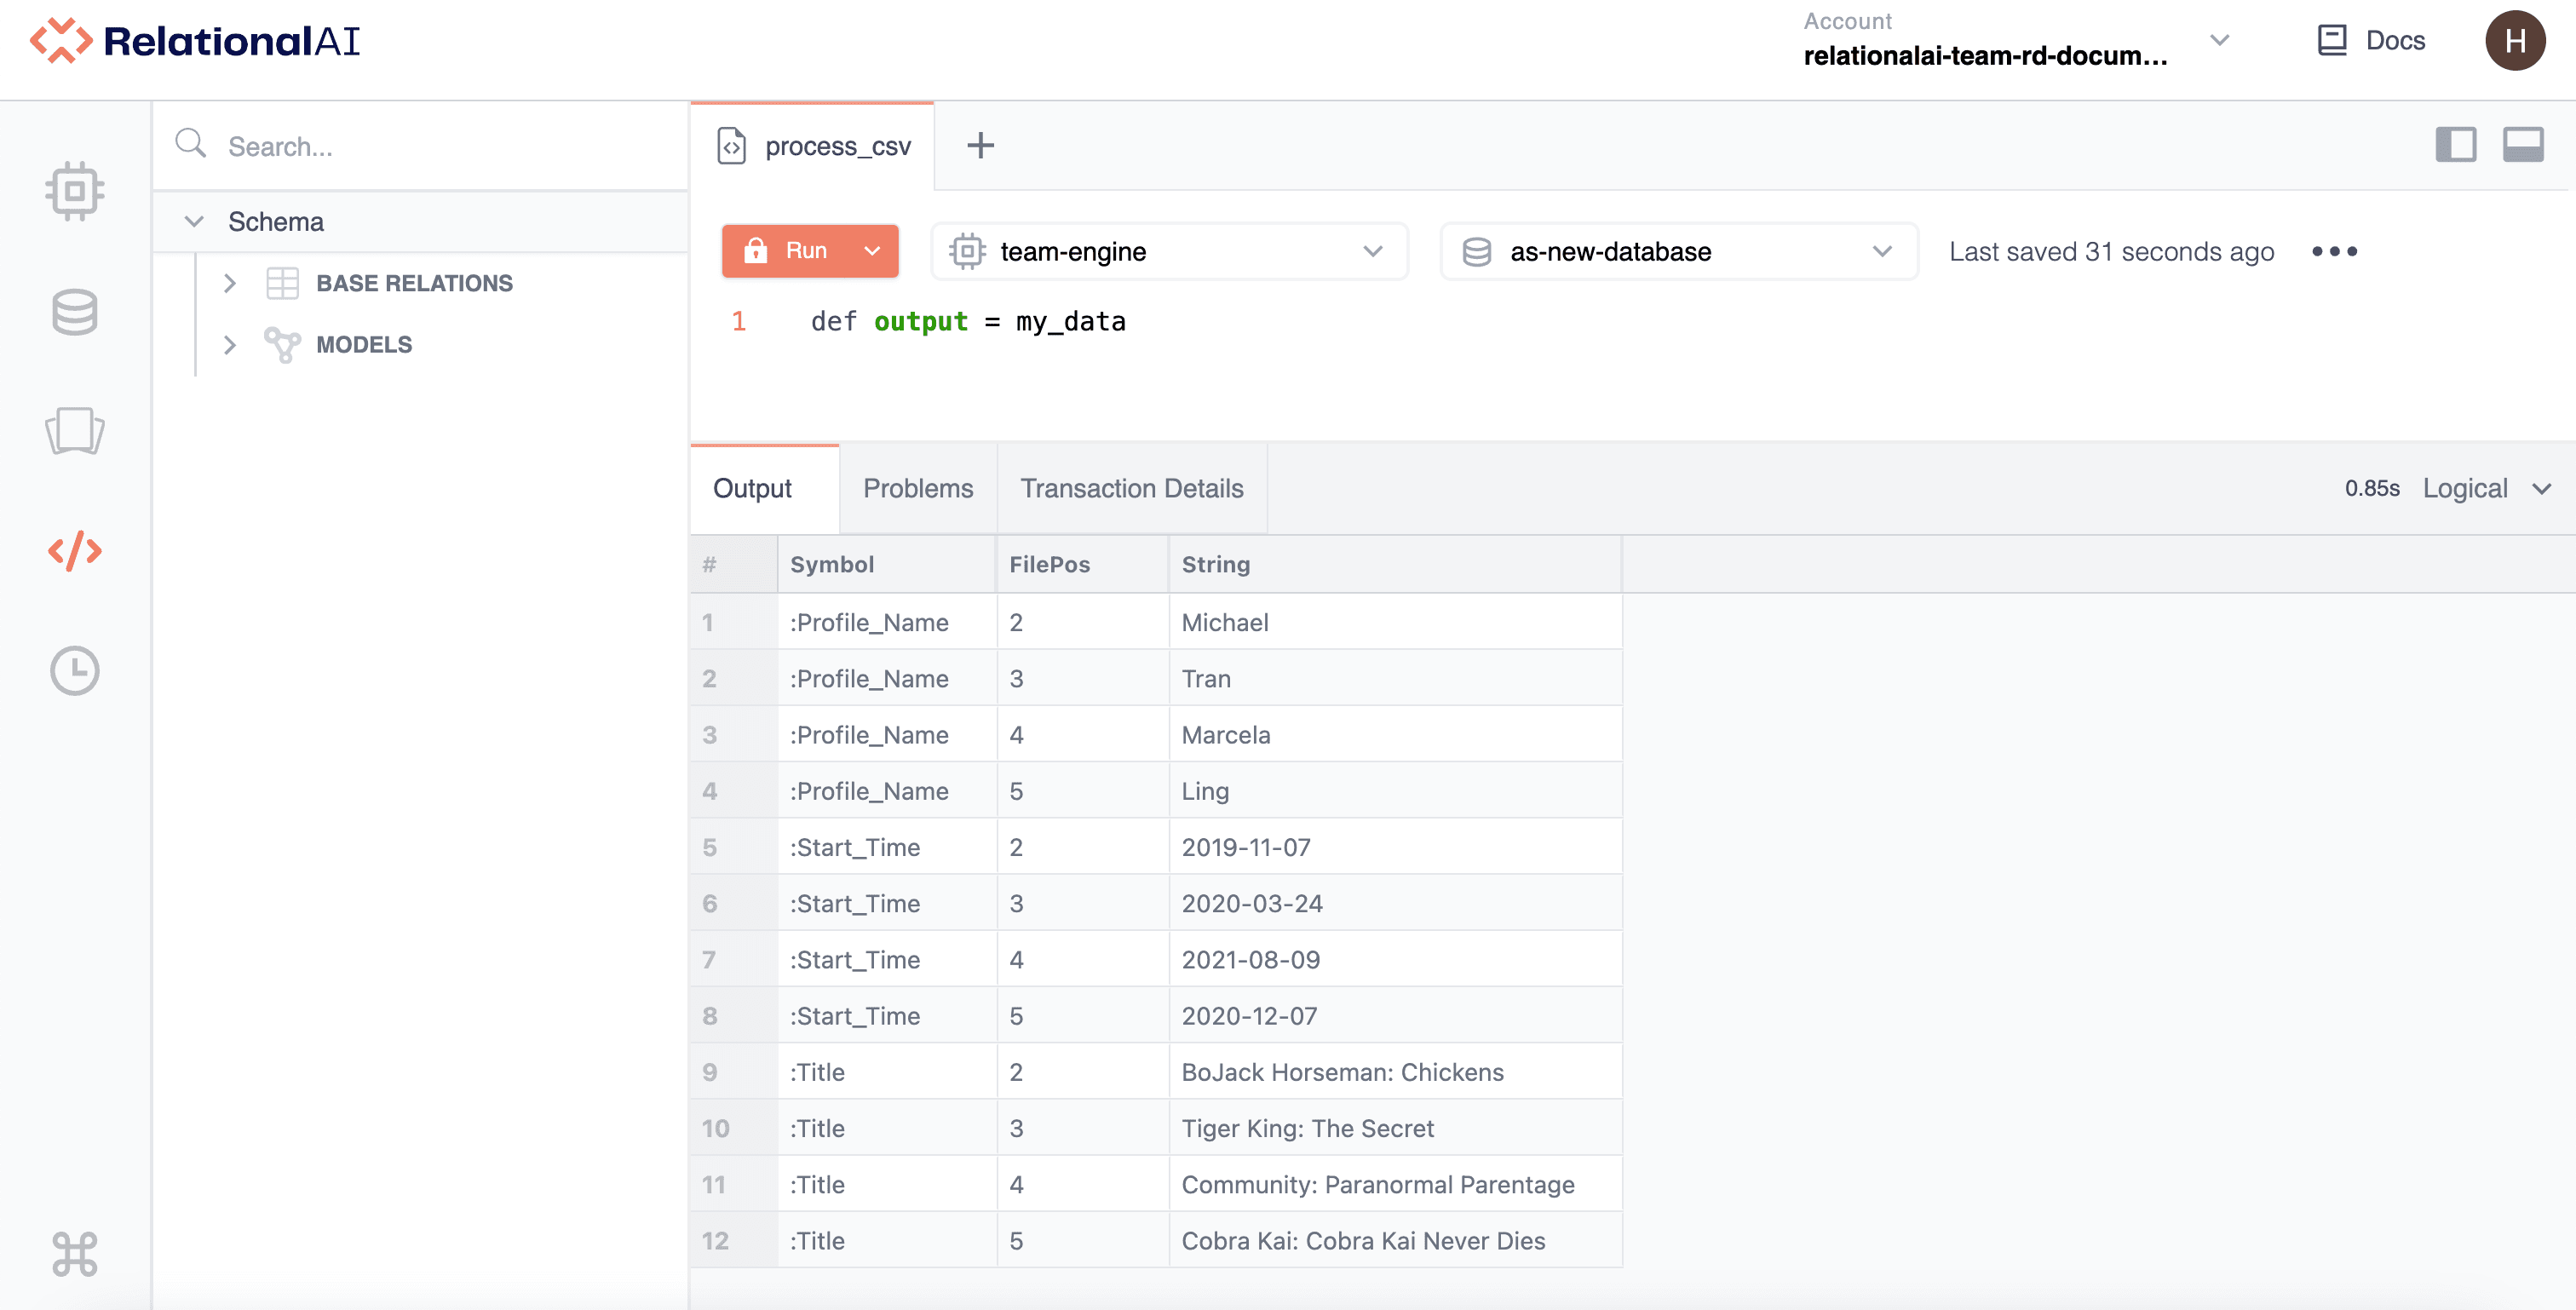
Task: Collapse the Schema section
Action: pos(194,221)
